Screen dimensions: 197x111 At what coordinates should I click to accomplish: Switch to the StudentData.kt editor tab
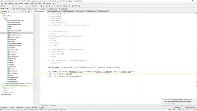(69, 11)
